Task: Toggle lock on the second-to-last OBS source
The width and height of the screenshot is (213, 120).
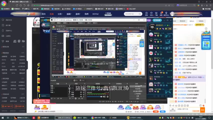Action: 83,94
